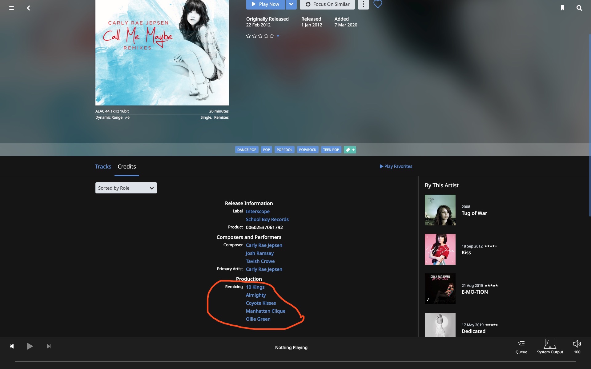Open the 10 Kings remixer link
Screen dimensions: 591x369
(x=255, y=287)
